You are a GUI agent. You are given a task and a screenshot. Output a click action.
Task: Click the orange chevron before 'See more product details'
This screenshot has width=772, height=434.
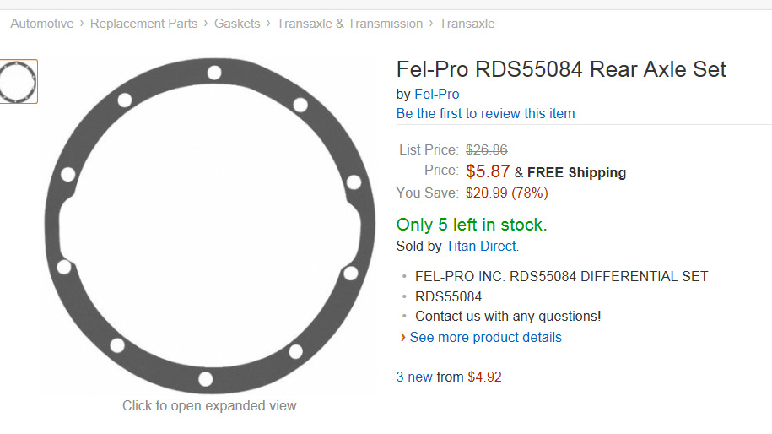402,338
